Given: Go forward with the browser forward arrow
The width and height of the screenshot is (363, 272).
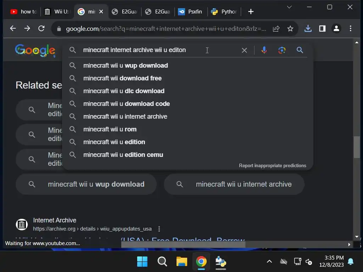Looking at the screenshot, I should [x=27, y=28].
